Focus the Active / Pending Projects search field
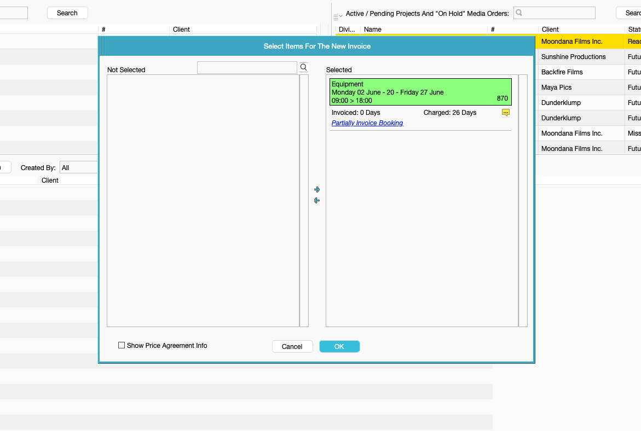641x431 pixels. coord(555,13)
